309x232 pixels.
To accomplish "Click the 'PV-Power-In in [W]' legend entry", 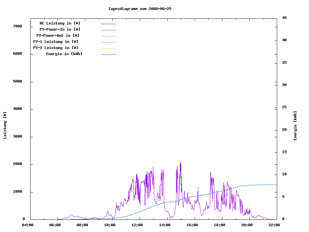I will coord(62,29).
